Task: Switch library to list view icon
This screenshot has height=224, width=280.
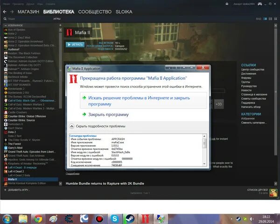Action: click(x=271, y=19)
